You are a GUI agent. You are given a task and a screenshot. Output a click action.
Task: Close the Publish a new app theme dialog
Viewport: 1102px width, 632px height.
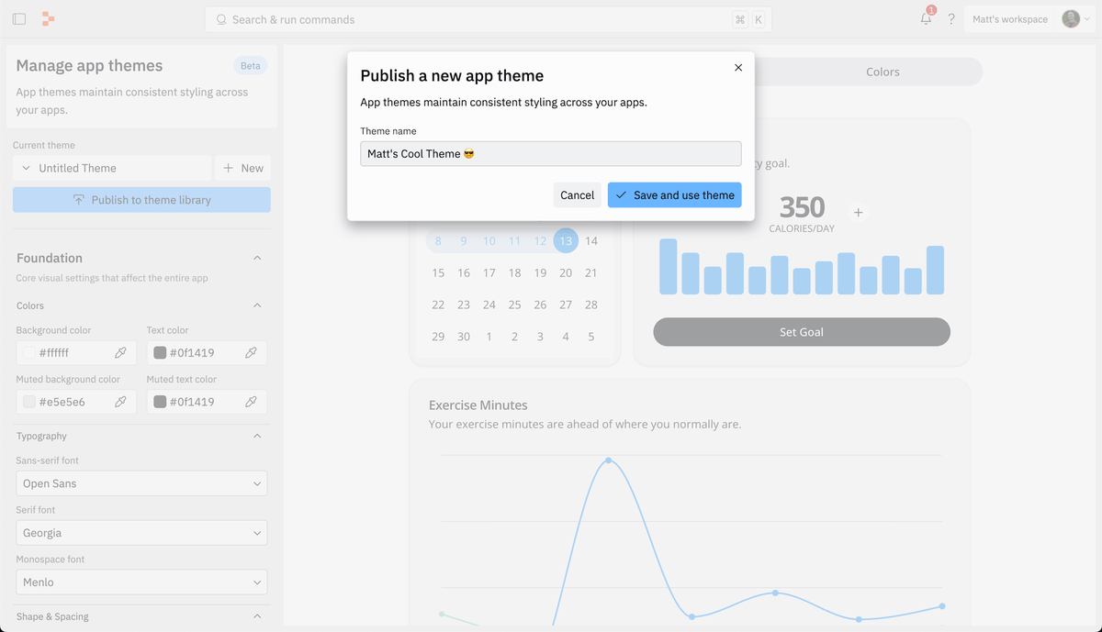pyautogui.click(x=738, y=68)
